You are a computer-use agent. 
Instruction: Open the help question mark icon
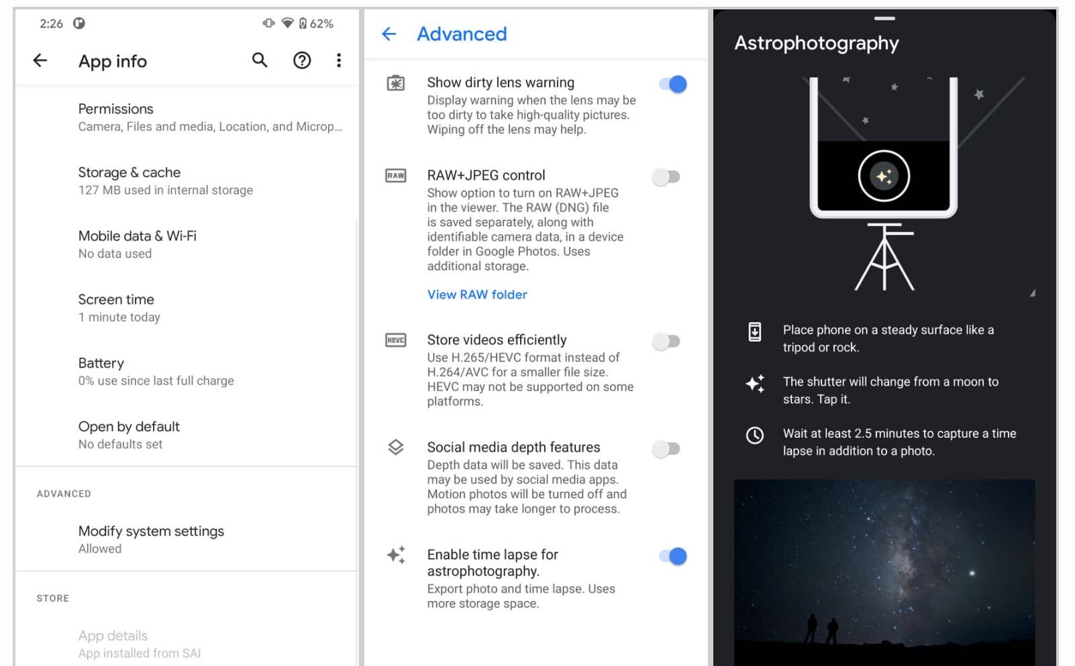[x=302, y=61]
